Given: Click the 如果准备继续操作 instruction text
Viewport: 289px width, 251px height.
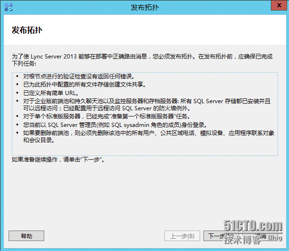Looking at the screenshot, I should [x=58, y=159].
